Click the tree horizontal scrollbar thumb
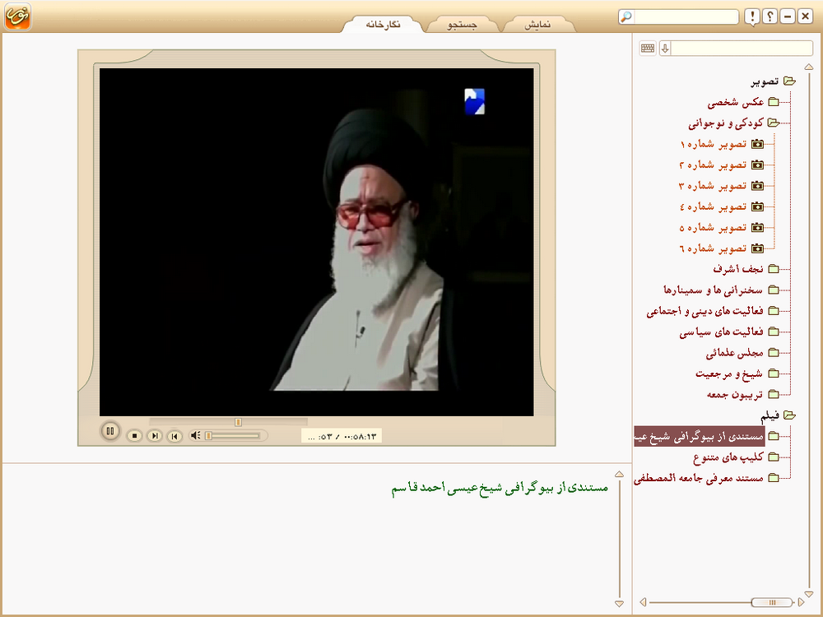The height and width of the screenshot is (617, 823). (772, 602)
